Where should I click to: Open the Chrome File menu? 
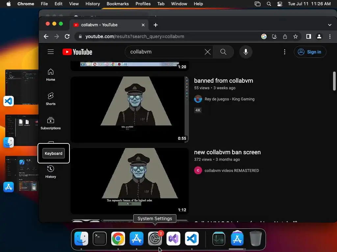(x=44, y=4)
